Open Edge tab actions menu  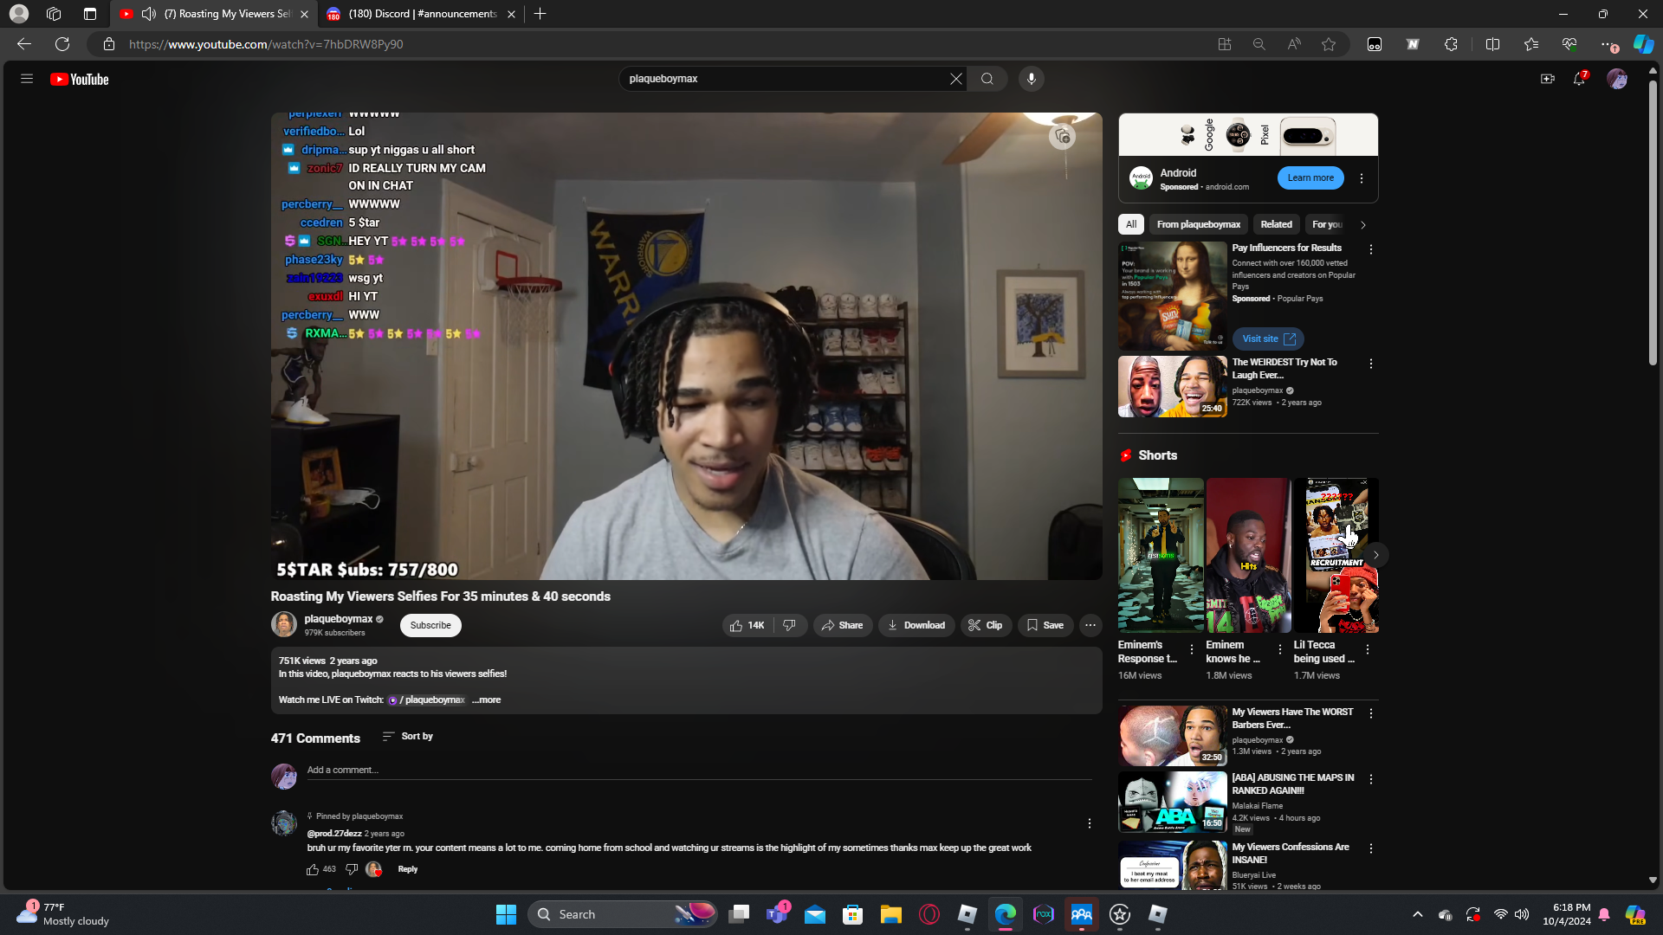pyautogui.click(x=90, y=14)
